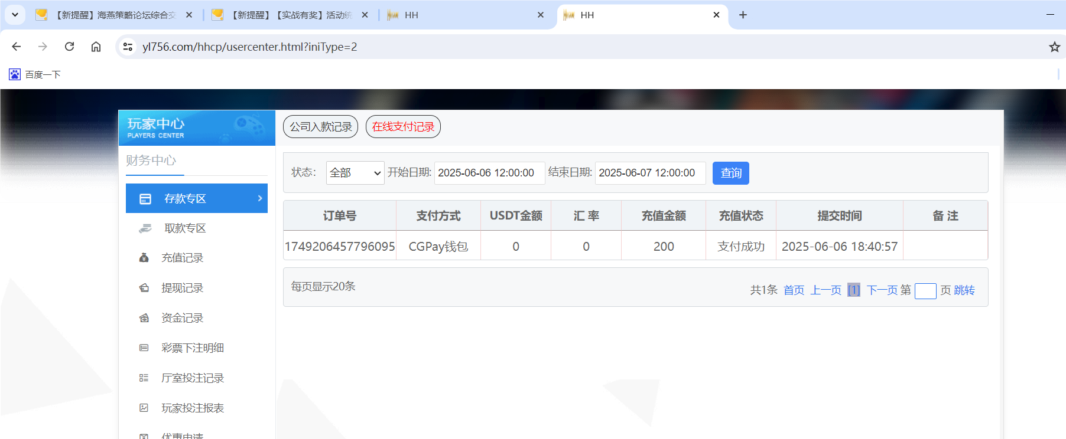Image resolution: width=1066 pixels, height=439 pixels.
Task: Go back to the previous page
Action: pos(17,47)
